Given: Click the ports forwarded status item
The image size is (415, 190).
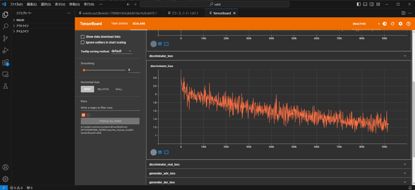Looking at the screenshot, I should 30,188.
